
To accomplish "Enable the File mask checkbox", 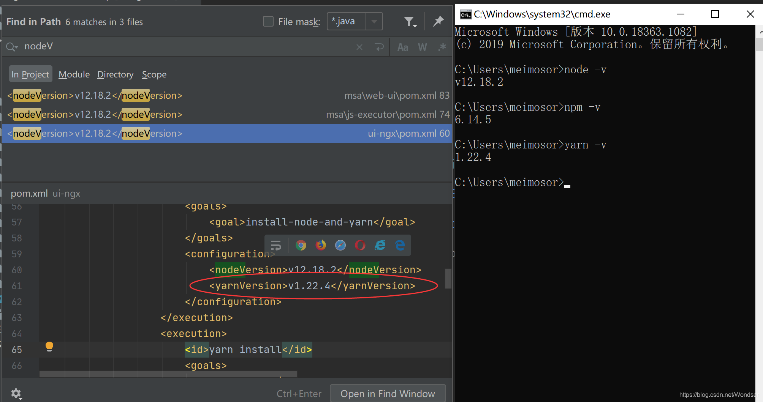I will coord(268,21).
